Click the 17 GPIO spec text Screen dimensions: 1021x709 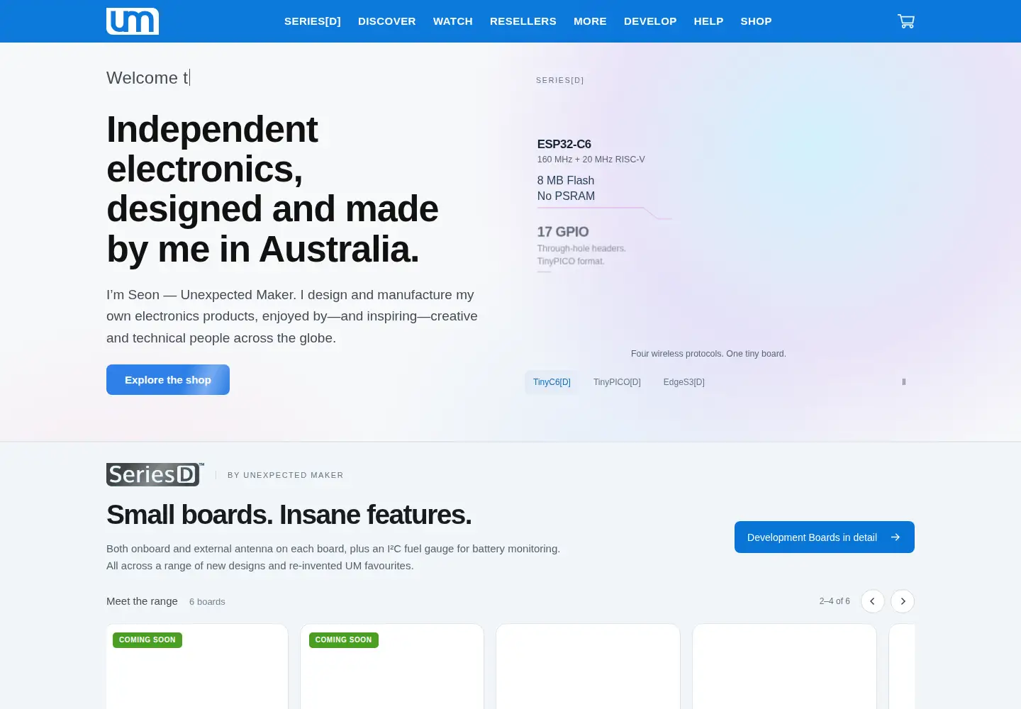point(563,232)
